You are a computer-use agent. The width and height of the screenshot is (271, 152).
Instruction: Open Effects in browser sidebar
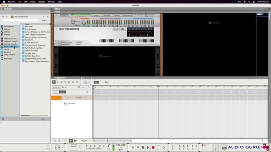[x=7, y=29]
